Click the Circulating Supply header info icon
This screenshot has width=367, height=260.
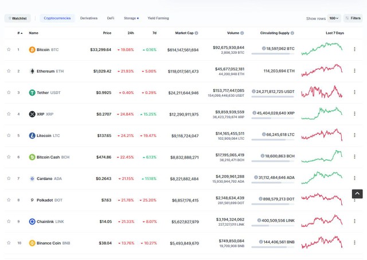coord(292,33)
